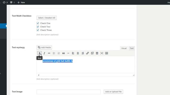Click the highlighted text in the editor

tap(58, 61)
